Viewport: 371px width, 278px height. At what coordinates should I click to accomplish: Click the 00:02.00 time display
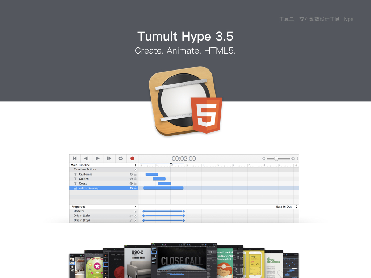(x=184, y=159)
